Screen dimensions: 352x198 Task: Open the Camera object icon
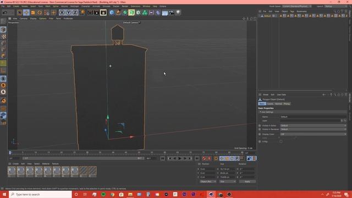[x=172, y=13]
